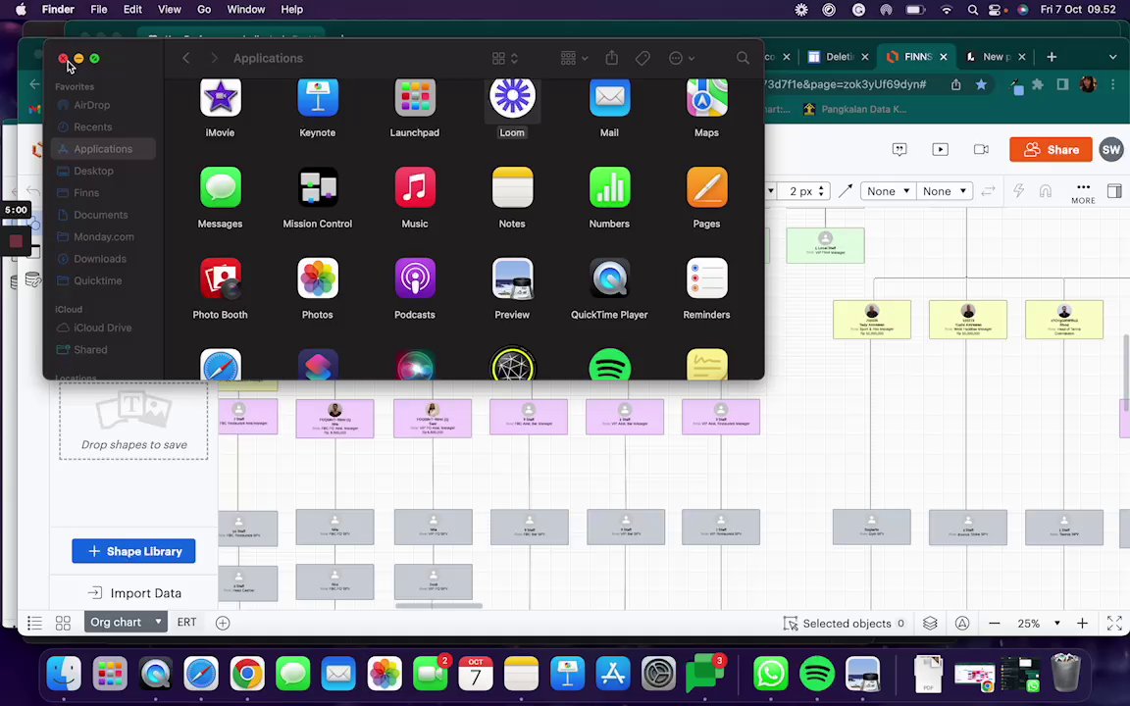Select the Maps application icon
Screen dimensions: 1130x706
coord(706,98)
